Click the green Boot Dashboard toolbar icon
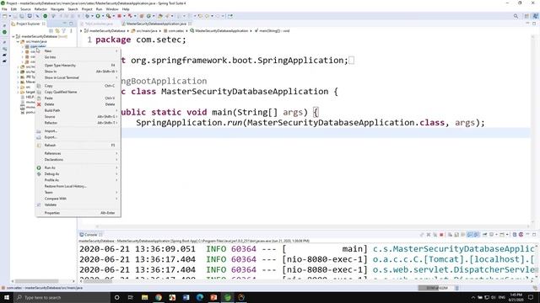Viewport: 540px width, 303px height. click(45, 16)
